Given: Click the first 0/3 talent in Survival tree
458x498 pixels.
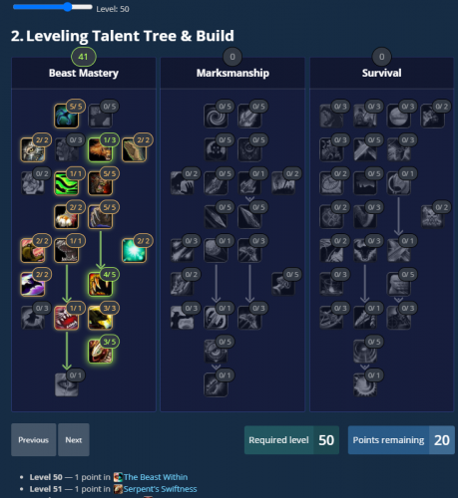Looking at the screenshot, I should pos(331,116).
